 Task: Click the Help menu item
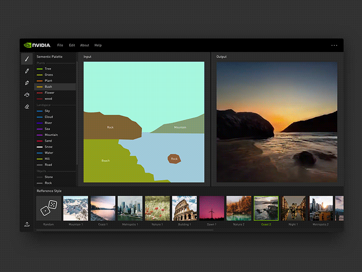(x=98, y=45)
